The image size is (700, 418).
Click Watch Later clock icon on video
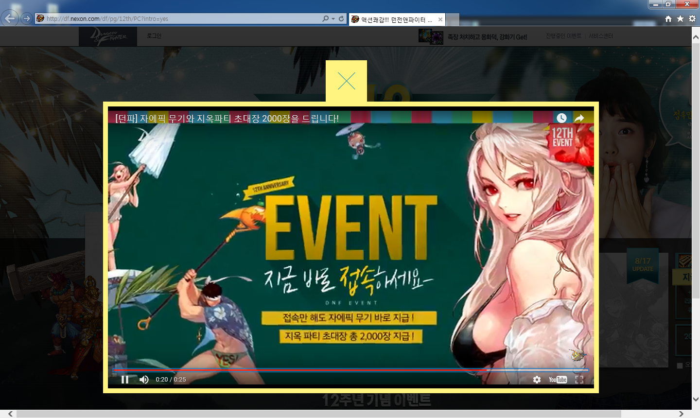coord(561,118)
